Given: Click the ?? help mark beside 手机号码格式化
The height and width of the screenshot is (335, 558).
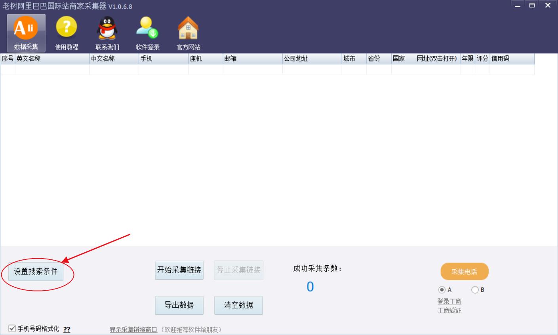Looking at the screenshot, I should [67, 329].
